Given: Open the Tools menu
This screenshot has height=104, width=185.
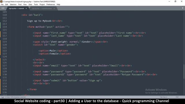Looking at the screenshot, I should (36, 5).
